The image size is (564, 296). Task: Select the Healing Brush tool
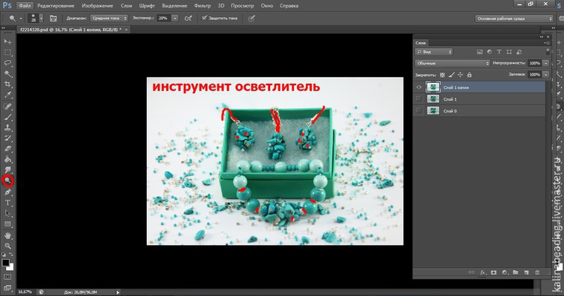[x=7, y=107]
